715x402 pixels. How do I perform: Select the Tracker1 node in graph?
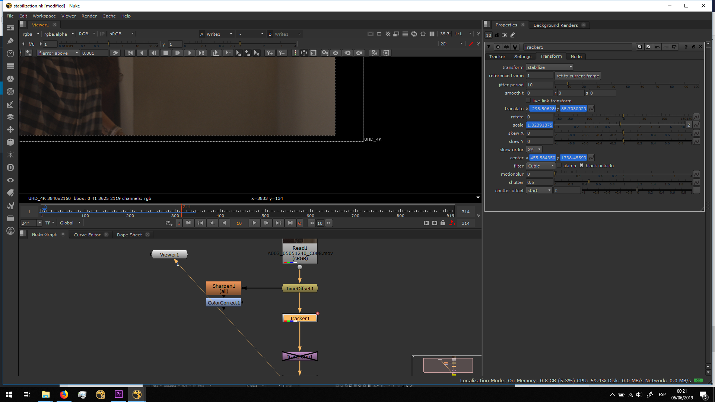click(x=300, y=319)
